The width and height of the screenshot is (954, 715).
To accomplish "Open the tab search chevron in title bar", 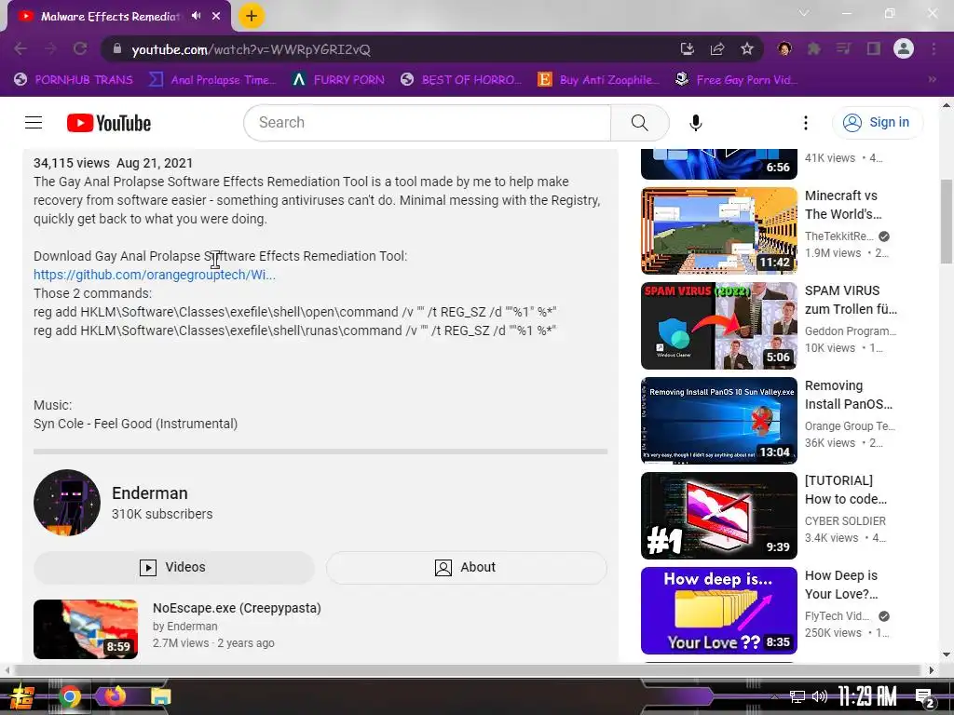I will click(804, 13).
